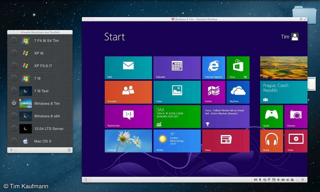Open the Wetter weather tile
The height and width of the screenshot is (192, 320).
[177, 141]
